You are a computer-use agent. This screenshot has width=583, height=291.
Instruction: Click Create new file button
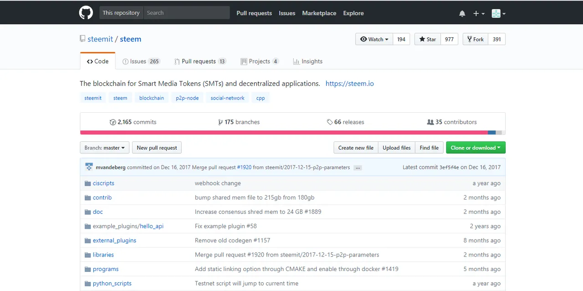[356, 148]
